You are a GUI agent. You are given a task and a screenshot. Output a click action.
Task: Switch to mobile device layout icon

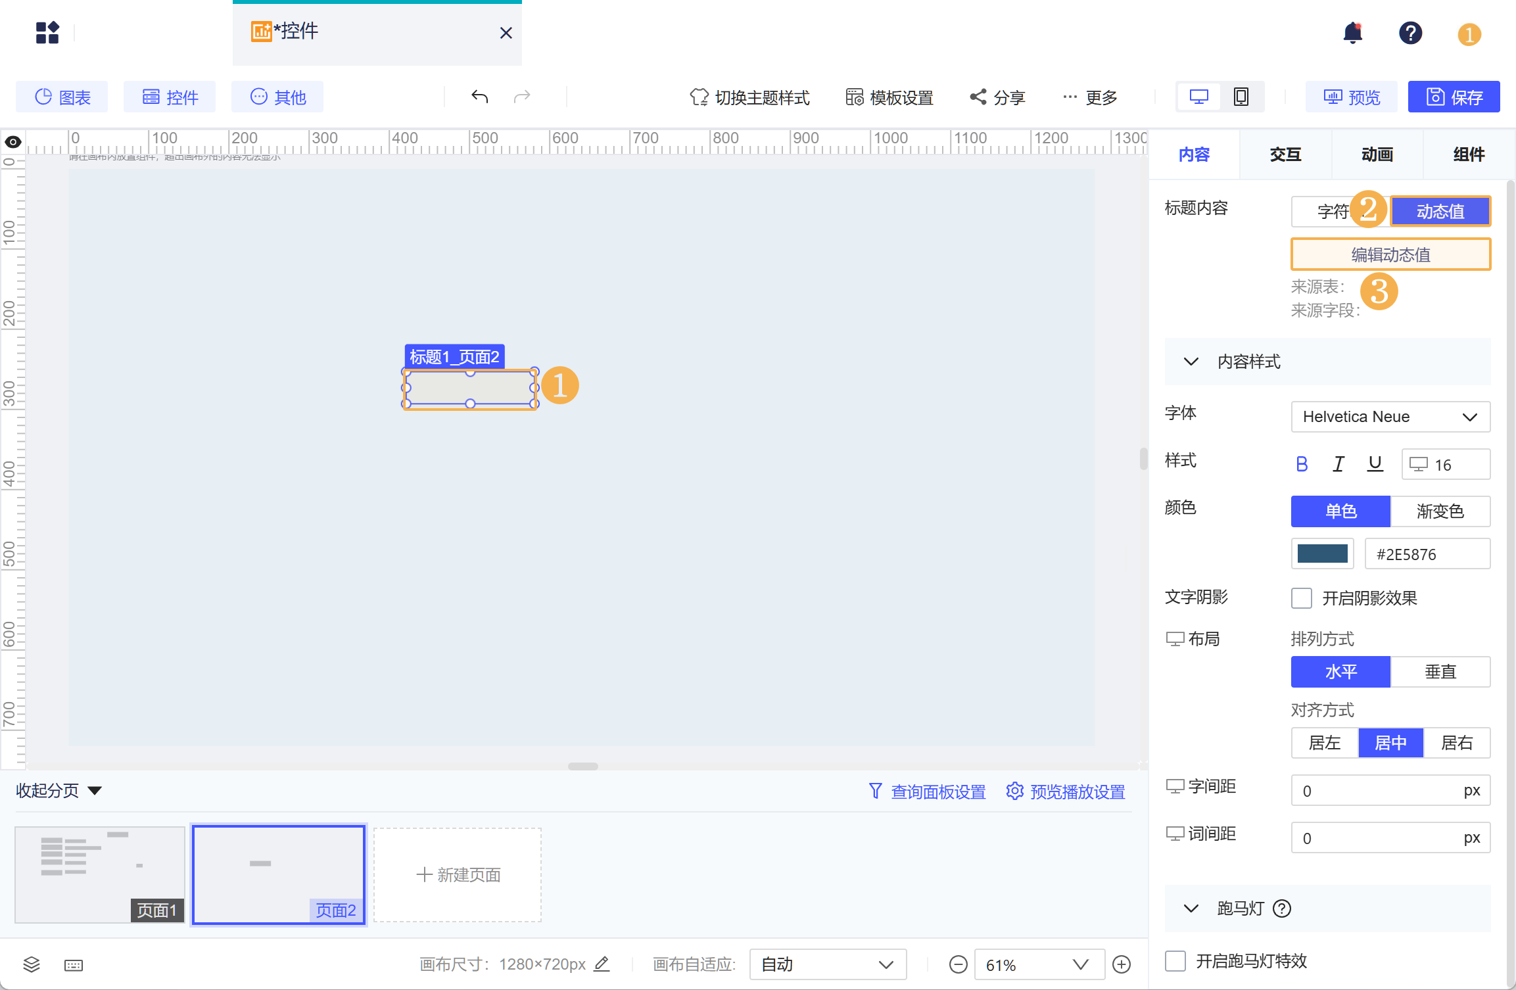pyautogui.click(x=1241, y=97)
